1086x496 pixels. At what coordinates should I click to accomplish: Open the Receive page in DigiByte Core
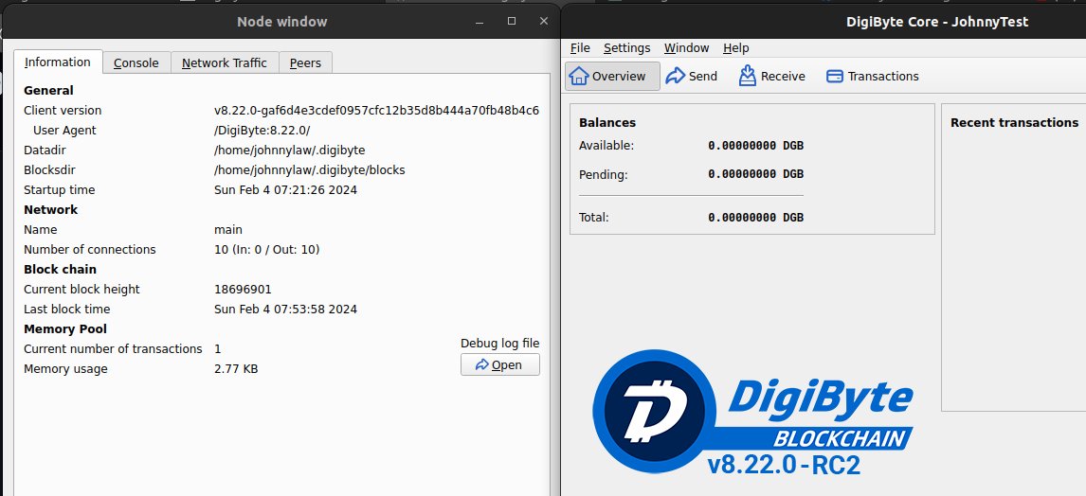(771, 76)
